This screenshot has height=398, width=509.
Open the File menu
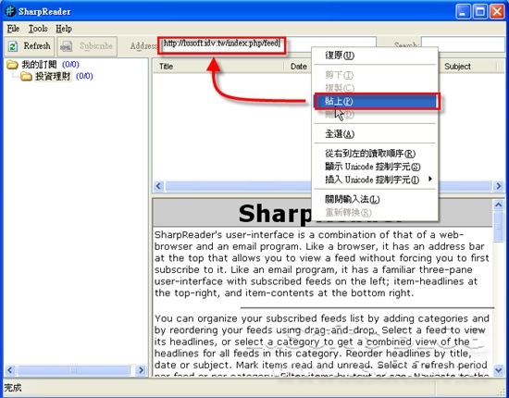click(13, 29)
